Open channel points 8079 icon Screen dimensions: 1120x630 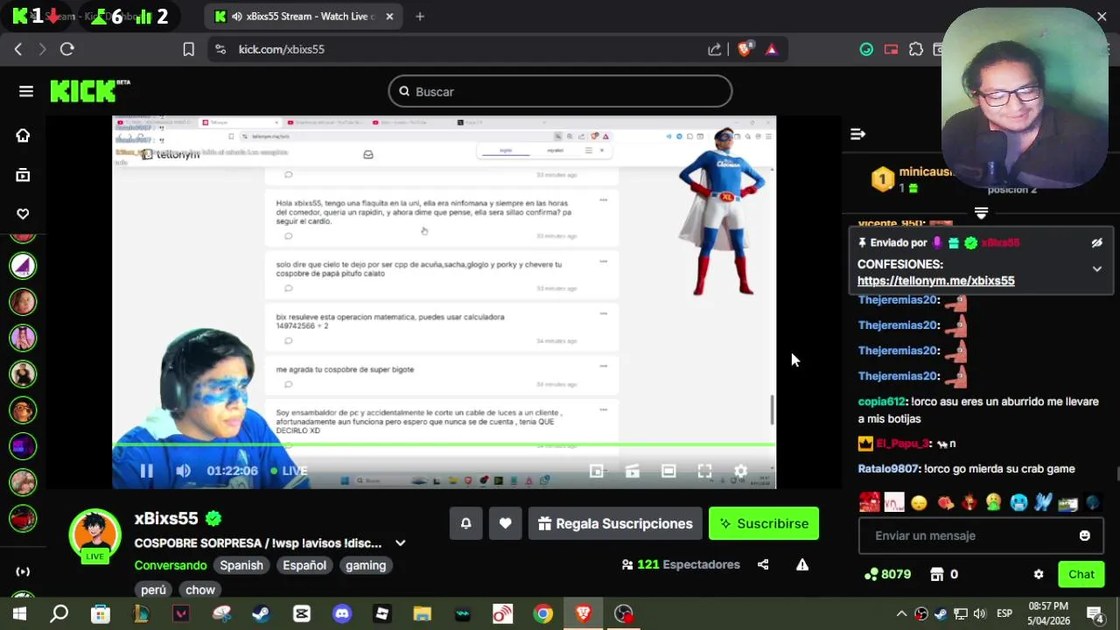pos(887,575)
